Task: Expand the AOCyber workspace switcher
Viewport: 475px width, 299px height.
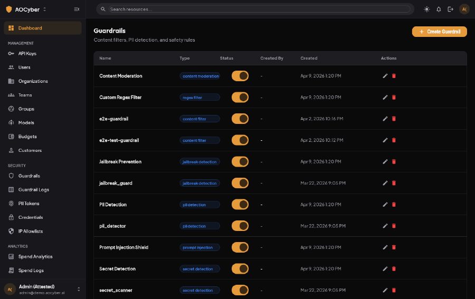Action: click(x=44, y=9)
